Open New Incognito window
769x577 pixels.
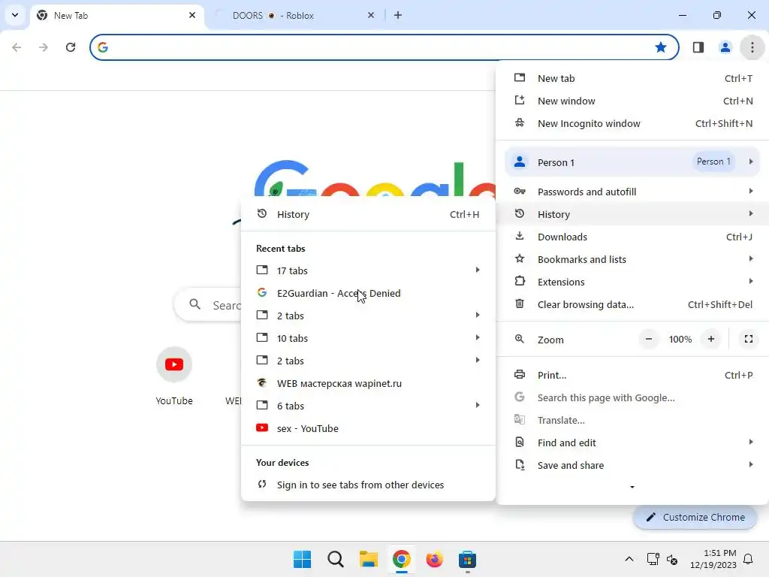click(x=632, y=124)
